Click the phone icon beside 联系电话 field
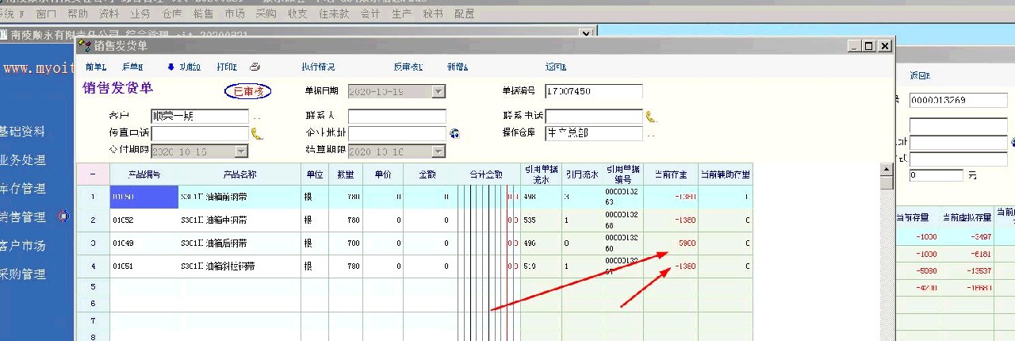This screenshot has width=1015, height=341. tap(651, 117)
